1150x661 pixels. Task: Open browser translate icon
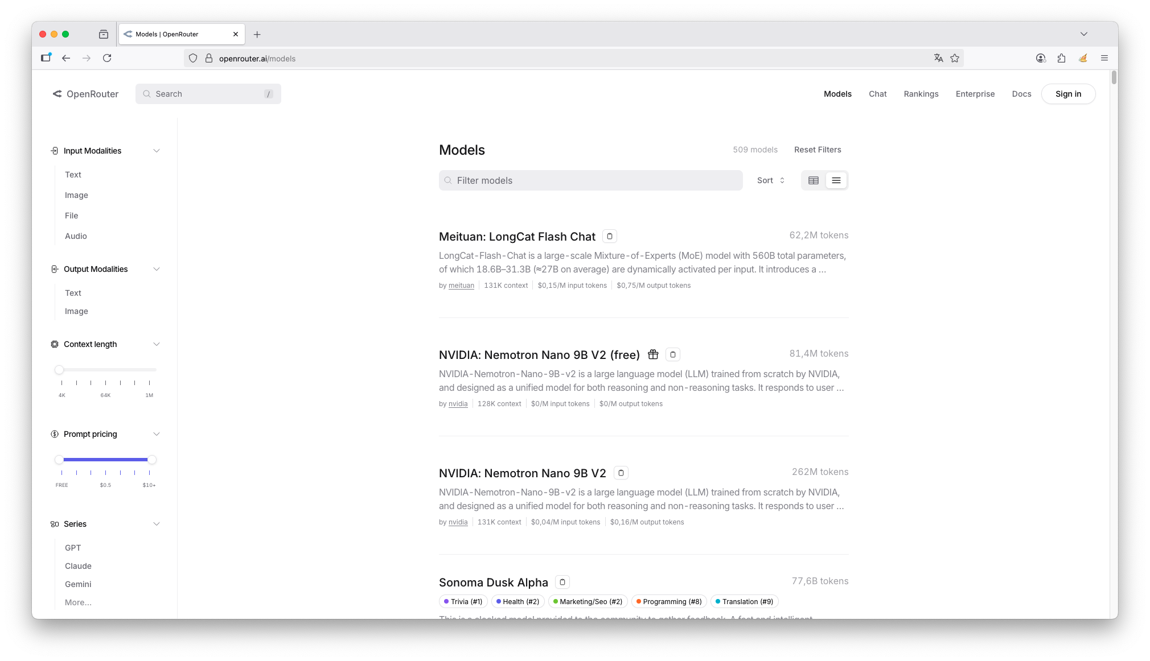[x=939, y=58]
